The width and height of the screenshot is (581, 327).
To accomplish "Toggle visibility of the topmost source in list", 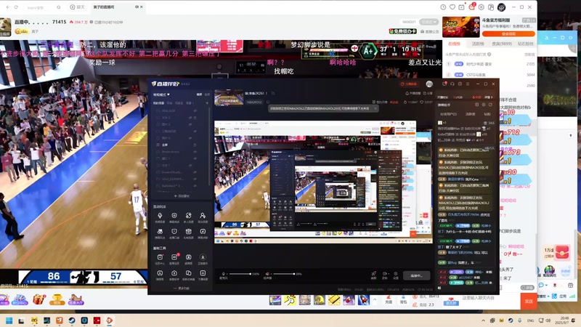I will [195, 111].
